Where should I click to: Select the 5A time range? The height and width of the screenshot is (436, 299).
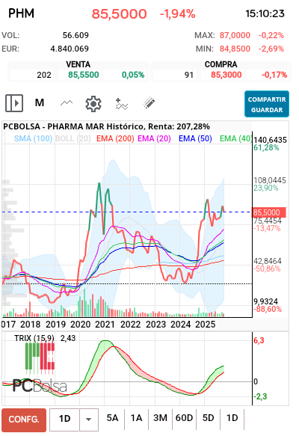[x=112, y=418]
